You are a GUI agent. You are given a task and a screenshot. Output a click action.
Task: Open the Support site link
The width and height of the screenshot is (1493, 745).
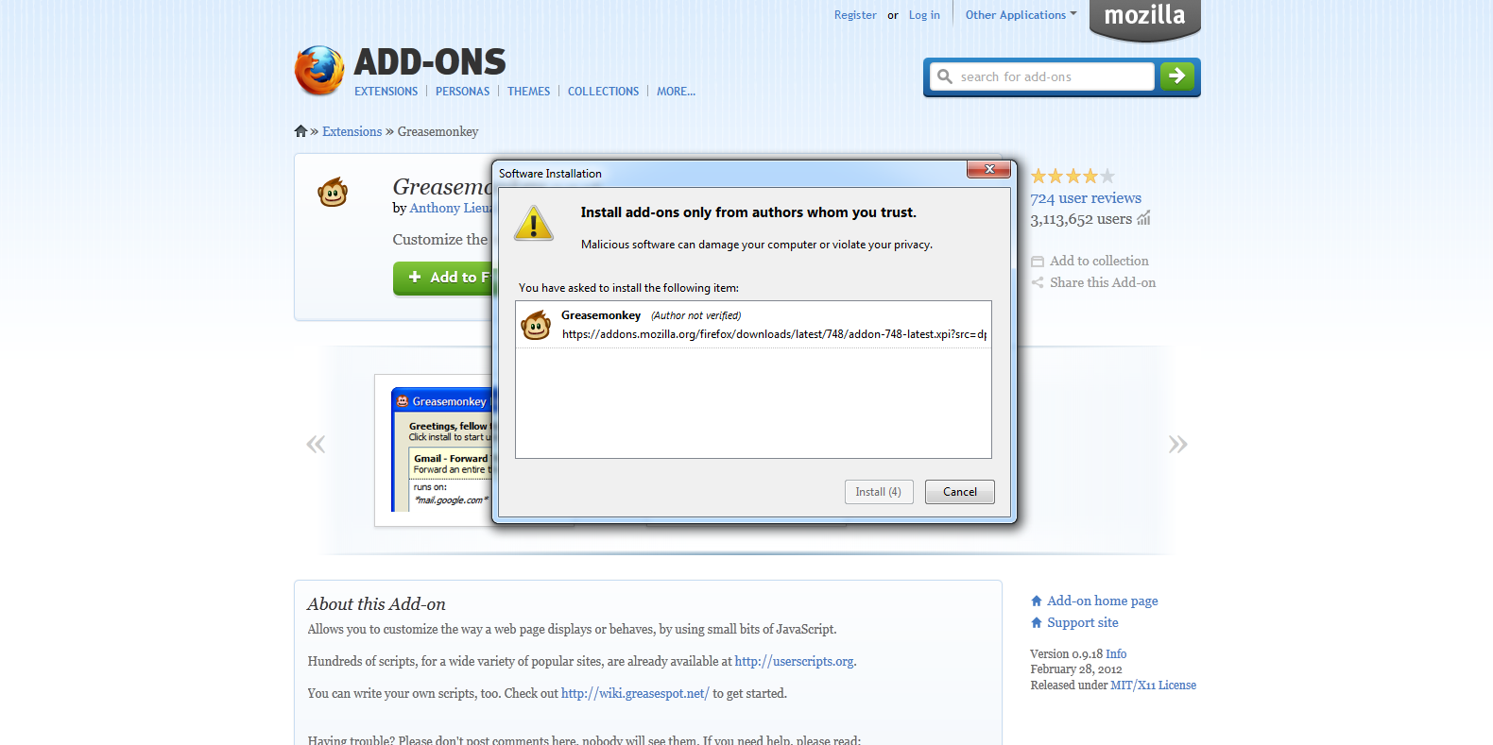pyautogui.click(x=1082, y=622)
